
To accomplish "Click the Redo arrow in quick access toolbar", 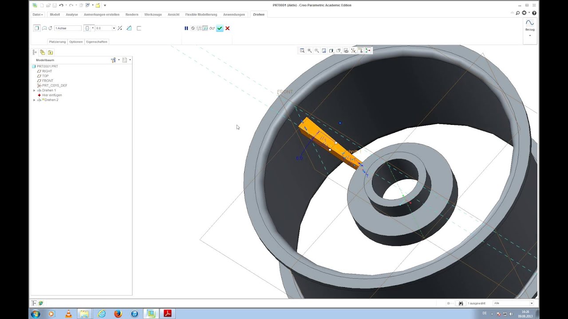I will coord(71,5).
